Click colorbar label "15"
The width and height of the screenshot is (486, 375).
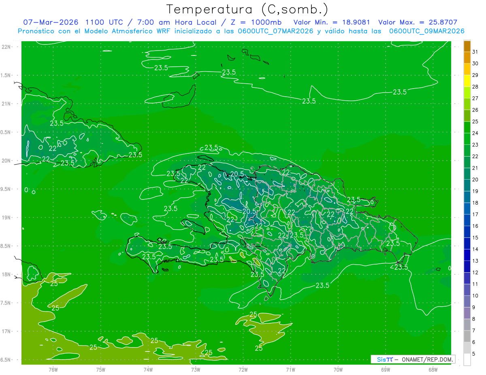coord(475,238)
